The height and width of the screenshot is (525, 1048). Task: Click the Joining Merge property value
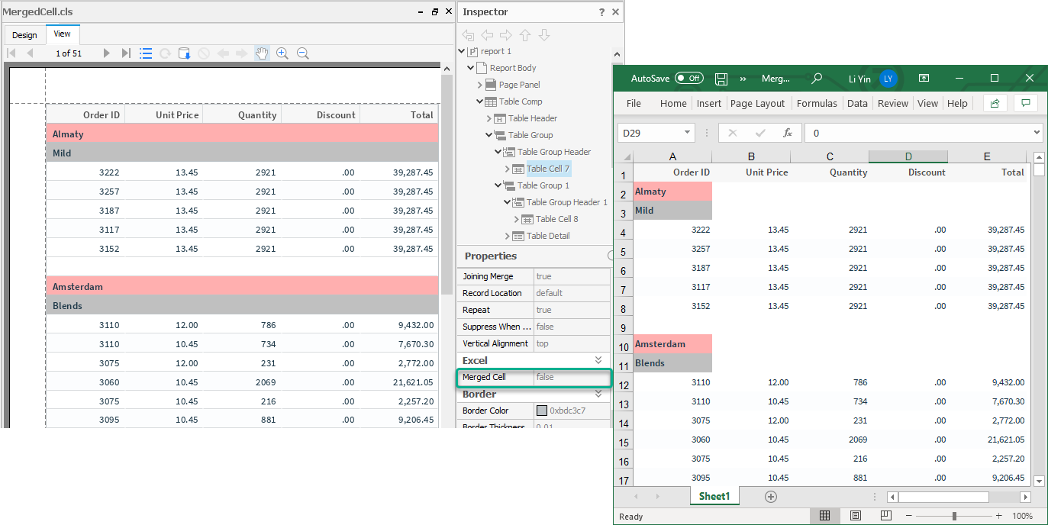(571, 276)
